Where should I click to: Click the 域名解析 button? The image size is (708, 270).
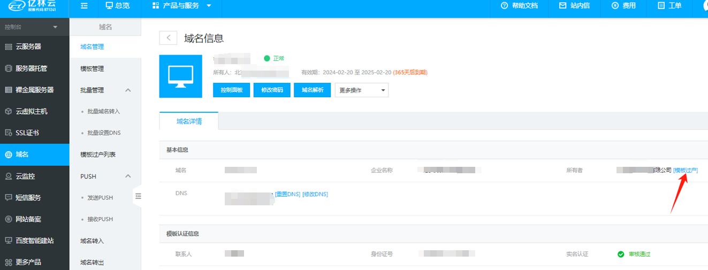click(313, 90)
